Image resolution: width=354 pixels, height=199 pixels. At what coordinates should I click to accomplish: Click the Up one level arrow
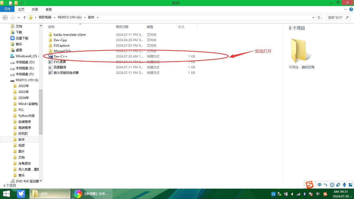tap(24, 17)
